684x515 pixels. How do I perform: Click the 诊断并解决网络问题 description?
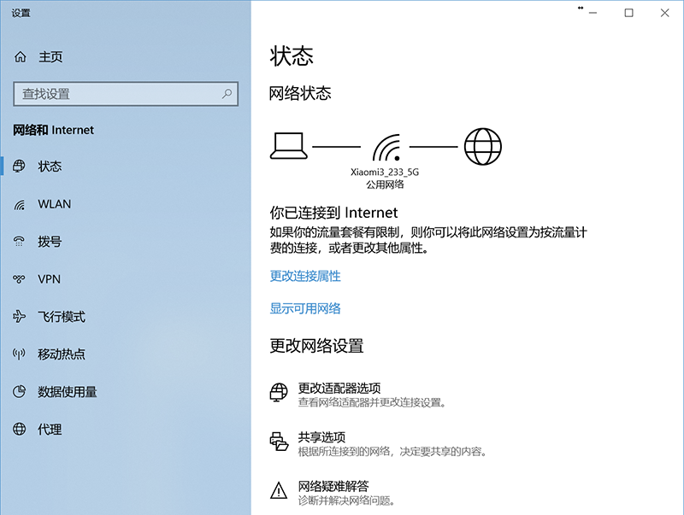coord(346,500)
